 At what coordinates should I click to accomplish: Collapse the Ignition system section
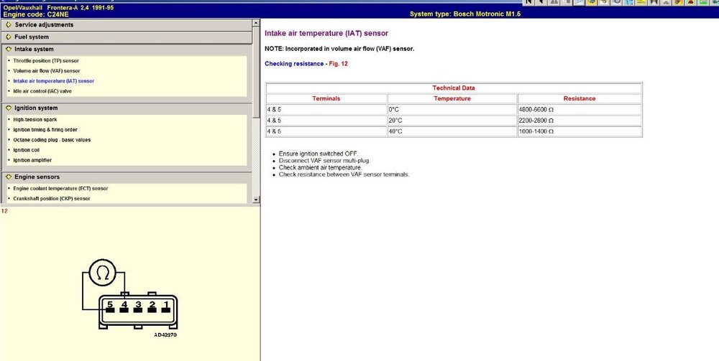tap(127, 108)
